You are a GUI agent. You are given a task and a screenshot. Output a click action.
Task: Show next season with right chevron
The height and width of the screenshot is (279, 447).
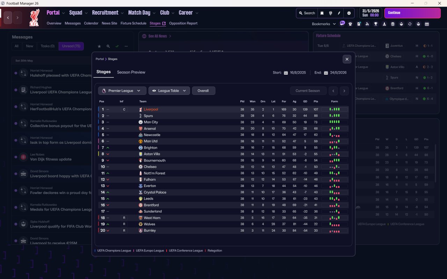point(344,91)
